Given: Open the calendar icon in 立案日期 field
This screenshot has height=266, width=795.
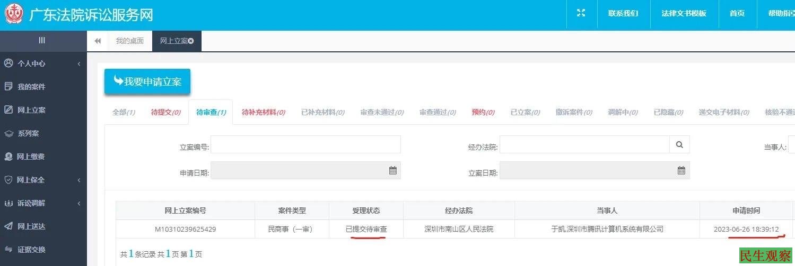Looking at the screenshot, I should click(682, 170).
